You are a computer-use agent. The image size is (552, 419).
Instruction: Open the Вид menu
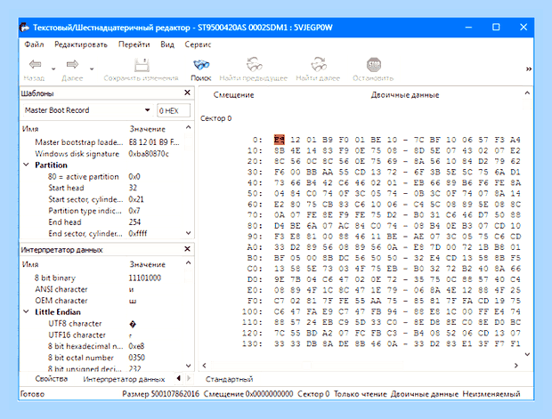pos(167,44)
